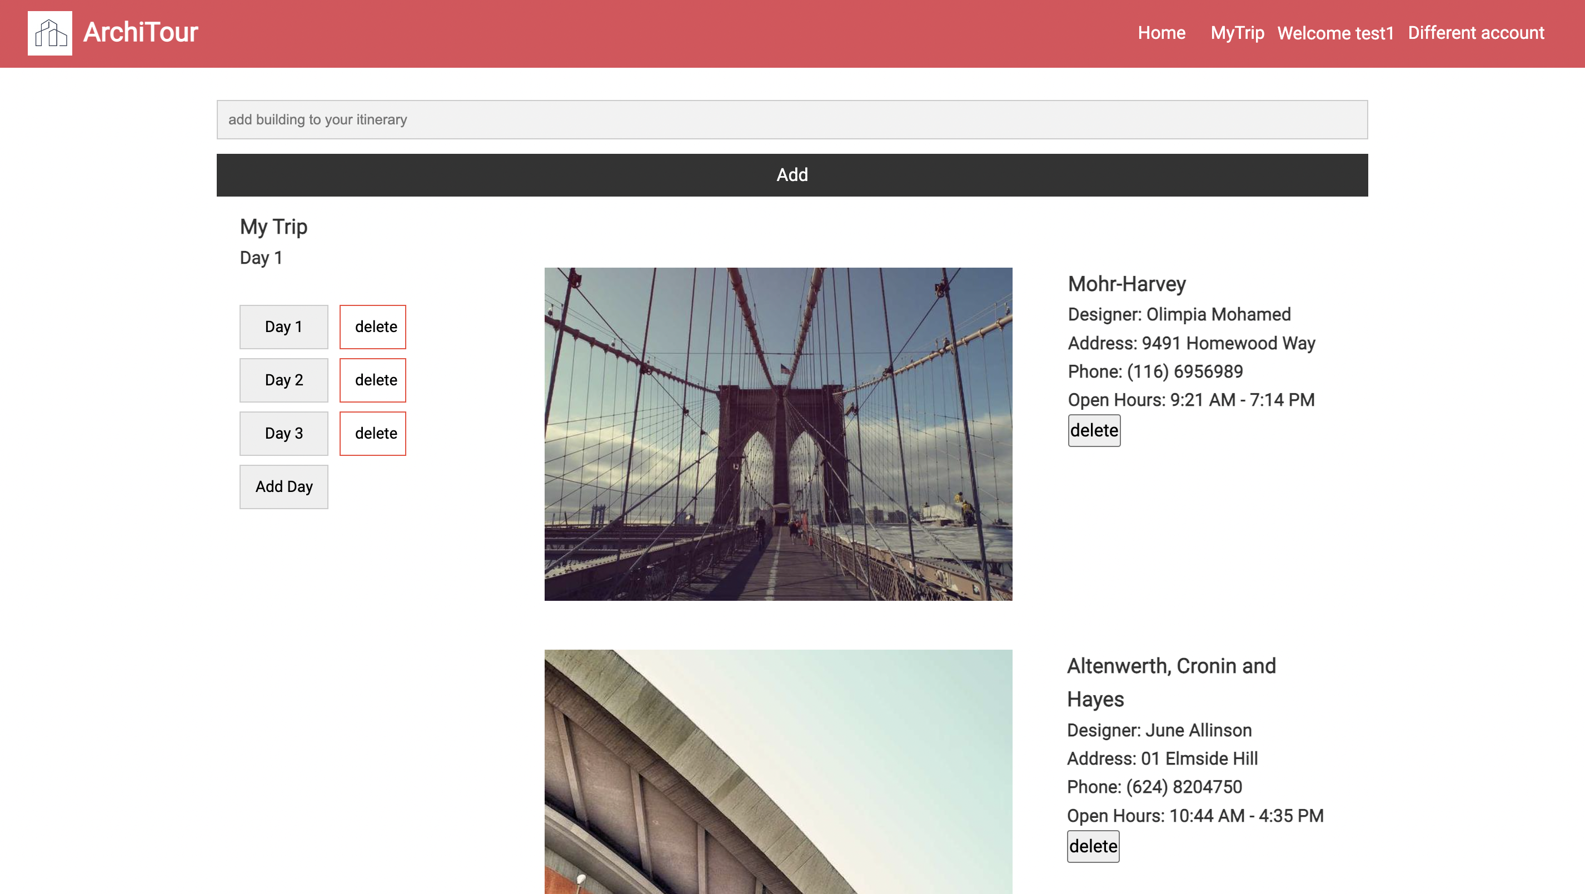Select Day 1 itinerary tab
The height and width of the screenshot is (894, 1585).
click(283, 327)
